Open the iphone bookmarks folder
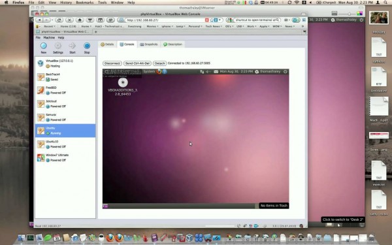This screenshot has width=392, height=245. coord(167,26)
